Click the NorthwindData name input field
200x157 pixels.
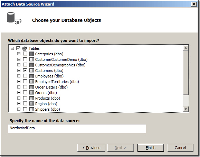[x=77, y=129]
